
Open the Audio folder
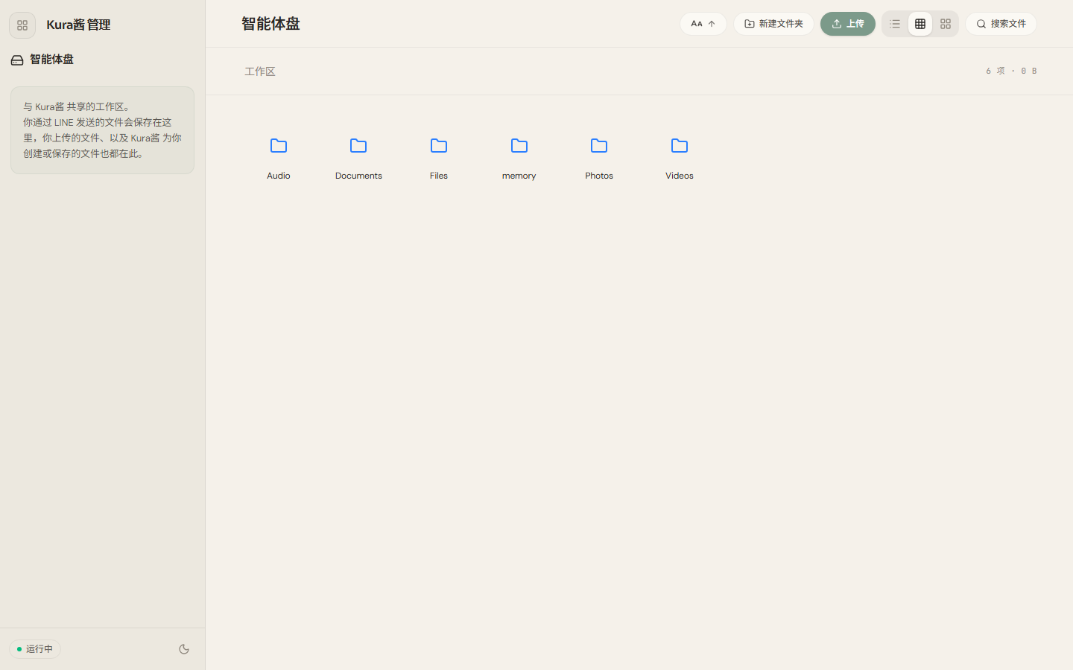tap(279, 158)
